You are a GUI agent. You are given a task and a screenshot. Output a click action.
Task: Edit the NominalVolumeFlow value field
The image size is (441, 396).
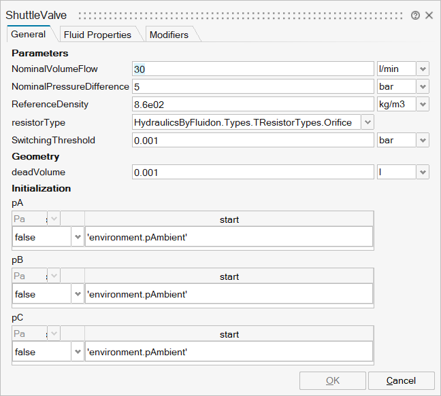(x=252, y=69)
